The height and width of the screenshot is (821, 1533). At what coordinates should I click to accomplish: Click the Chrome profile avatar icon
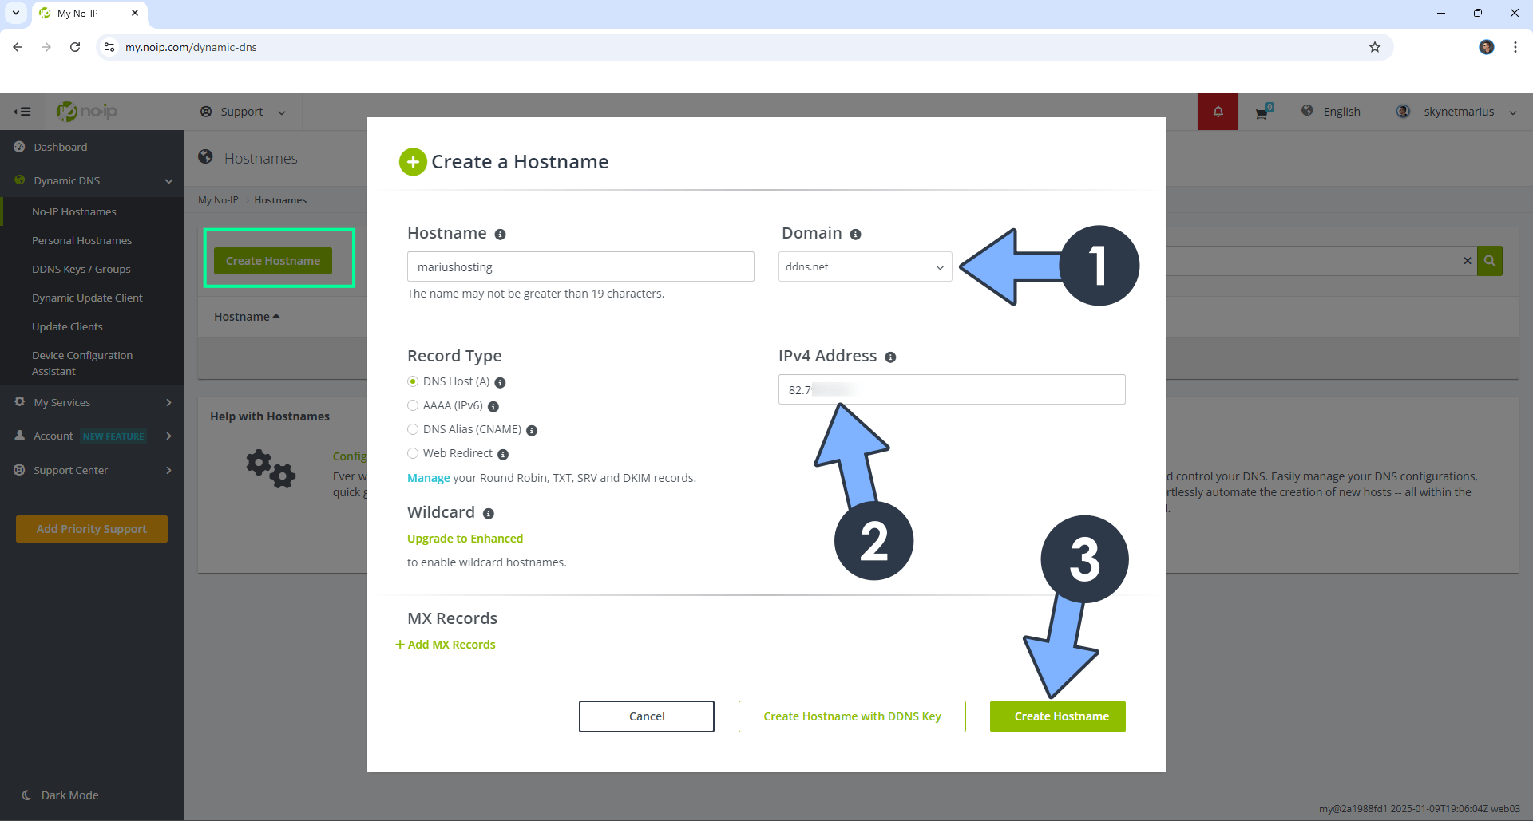1487,47
